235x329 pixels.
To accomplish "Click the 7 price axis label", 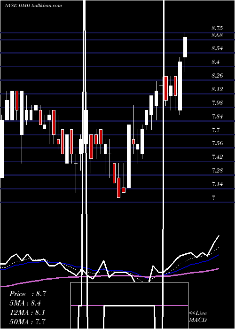I will (x=213, y=197).
